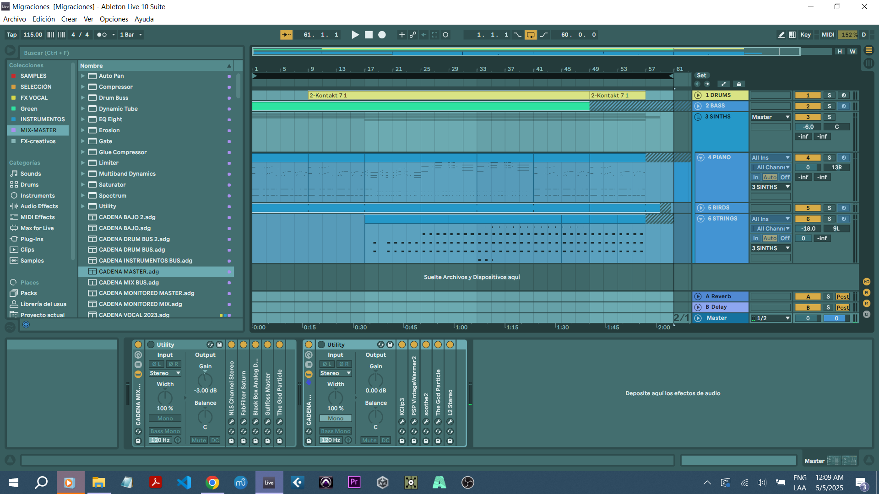Image resolution: width=879 pixels, height=494 pixels.
Task: Open Ayuda menu
Action: (x=144, y=19)
